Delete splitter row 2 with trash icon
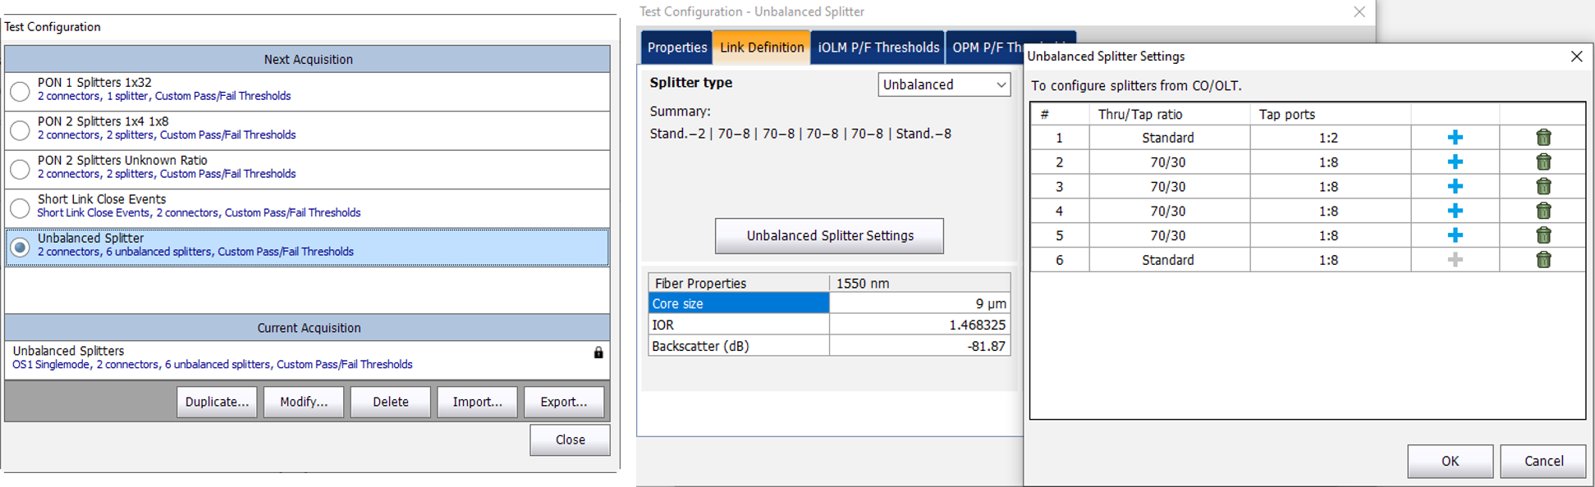The image size is (1595, 487). coord(1543,162)
